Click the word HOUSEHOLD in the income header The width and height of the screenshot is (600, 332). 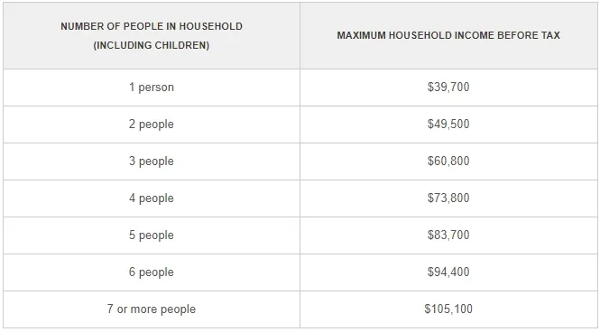tap(419, 35)
